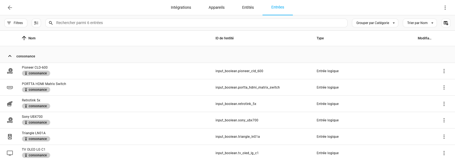Open more options for Sony UBX700
Image resolution: width=455 pixels, height=161 pixels.
point(444,120)
